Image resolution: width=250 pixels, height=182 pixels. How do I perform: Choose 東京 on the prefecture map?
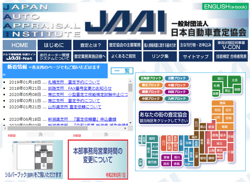tap(220, 150)
